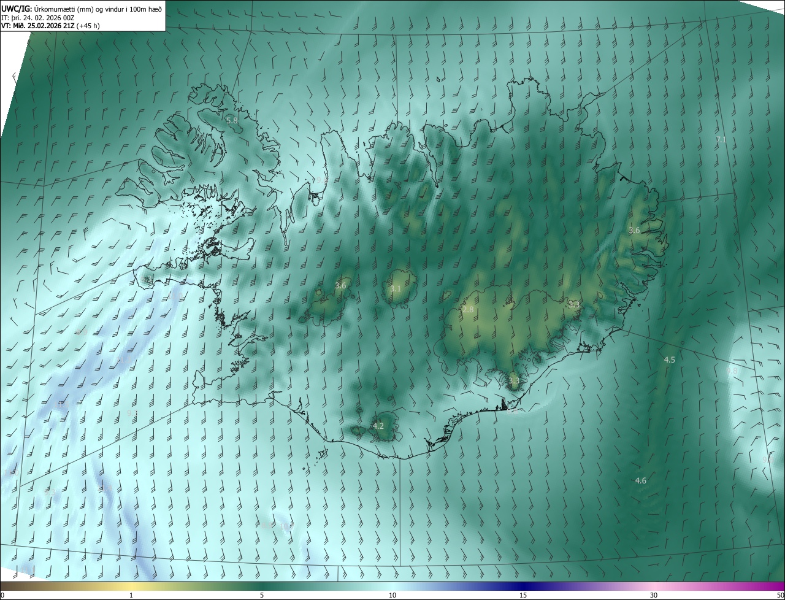Click the 1 tick label on the colour scale
This screenshot has width=785, height=600.
point(131,595)
